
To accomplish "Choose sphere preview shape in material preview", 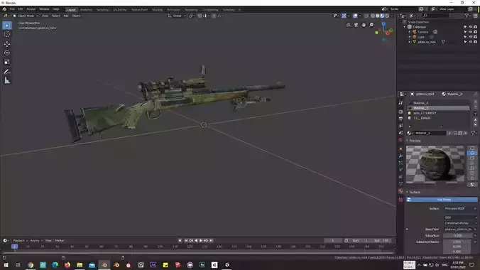I will pyautogui.click(x=471, y=153).
